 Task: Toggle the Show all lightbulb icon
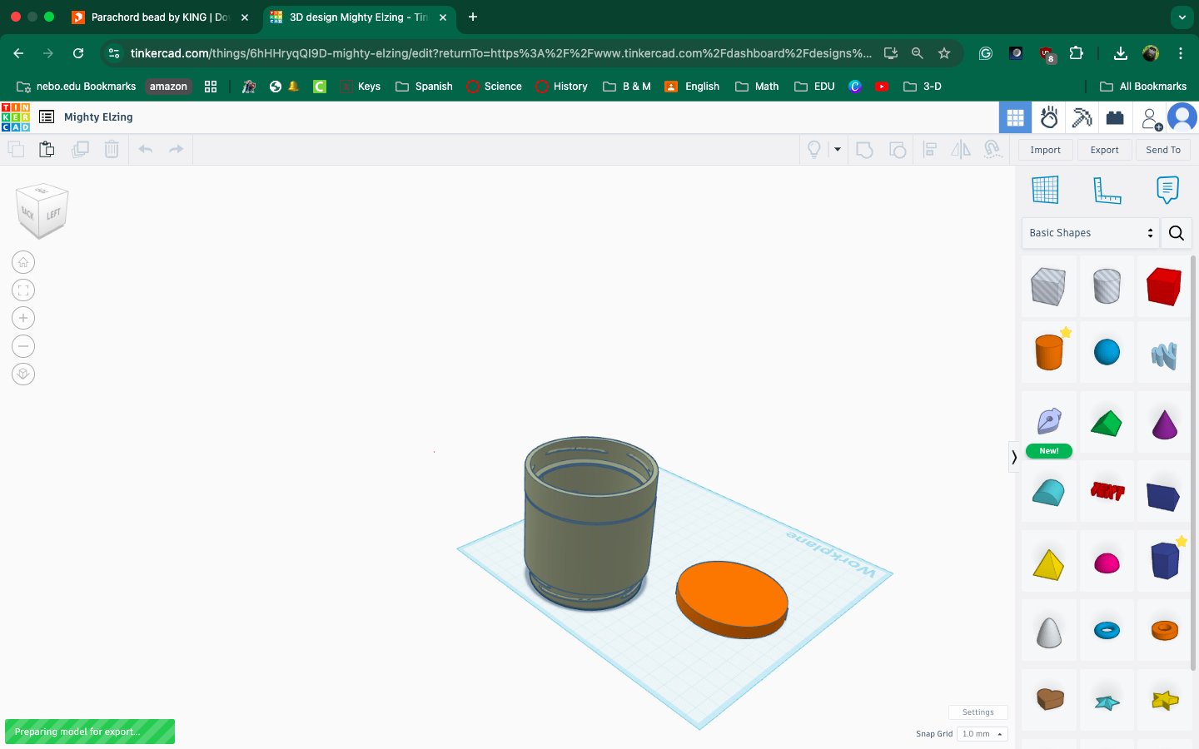click(x=814, y=150)
